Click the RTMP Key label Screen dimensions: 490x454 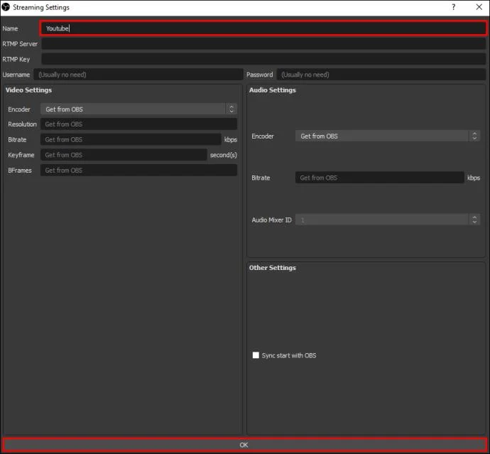[16, 59]
